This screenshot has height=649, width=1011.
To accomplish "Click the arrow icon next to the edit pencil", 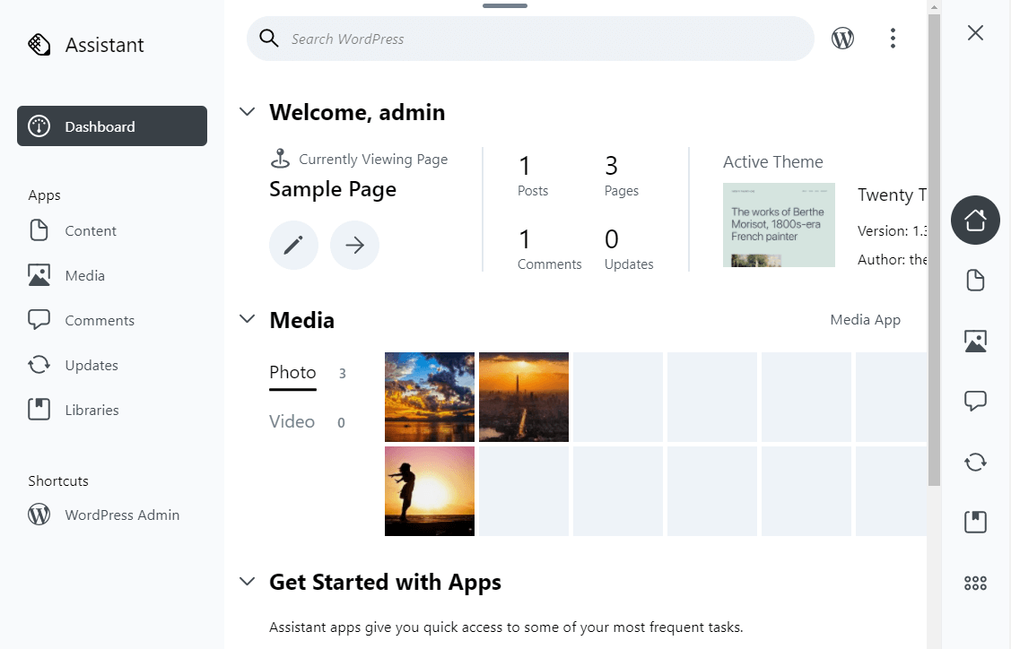I will (x=354, y=244).
